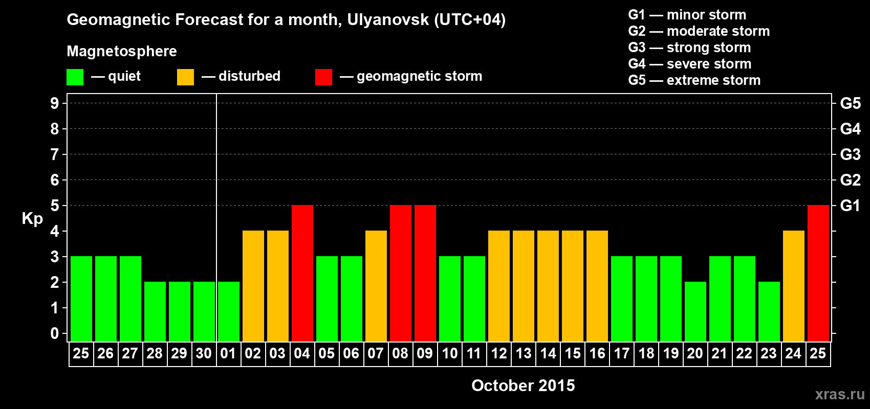This screenshot has width=870, height=409.
Task: Click the date cell '19' on the axis
Action: 671,354
